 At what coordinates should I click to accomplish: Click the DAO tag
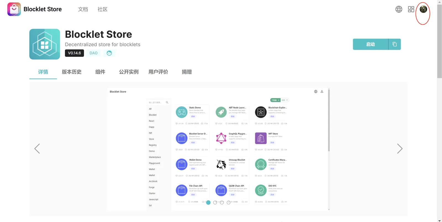pyautogui.click(x=93, y=53)
